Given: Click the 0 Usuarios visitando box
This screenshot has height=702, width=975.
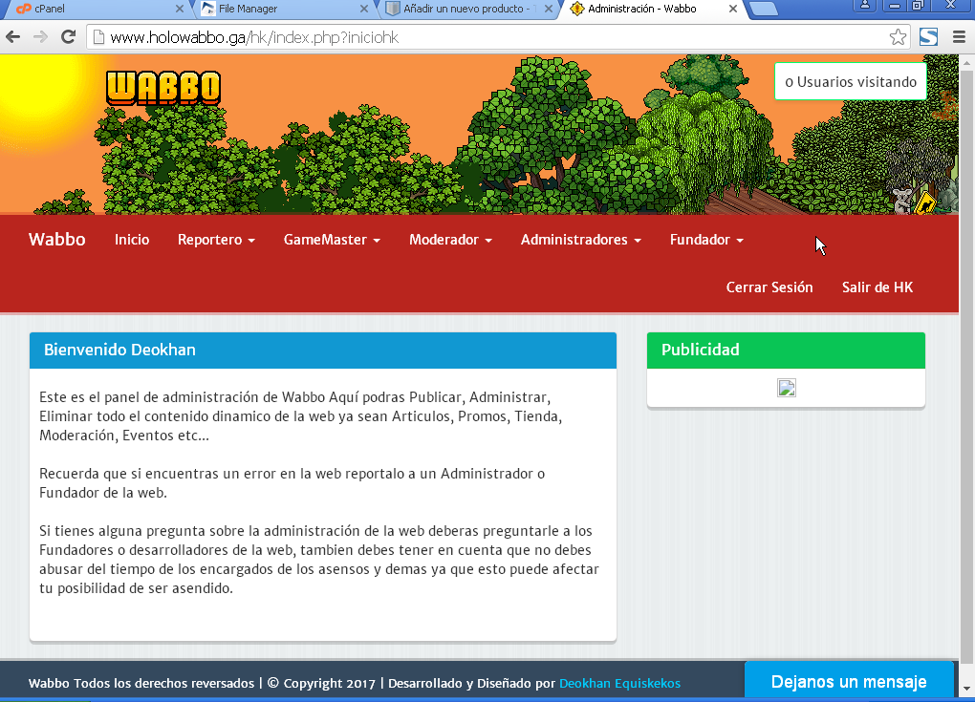Looking at the screenshot, I should (851, 81).
